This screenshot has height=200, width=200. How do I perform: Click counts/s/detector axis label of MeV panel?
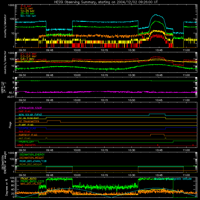(5, 62)
